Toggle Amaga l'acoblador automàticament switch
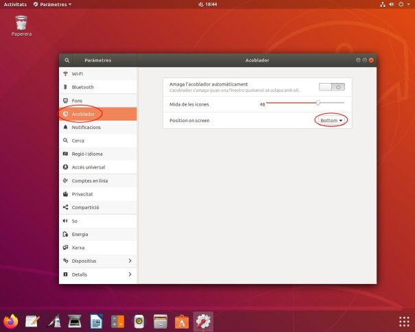The width and height of the screenshot is (415, 332). 332,87
